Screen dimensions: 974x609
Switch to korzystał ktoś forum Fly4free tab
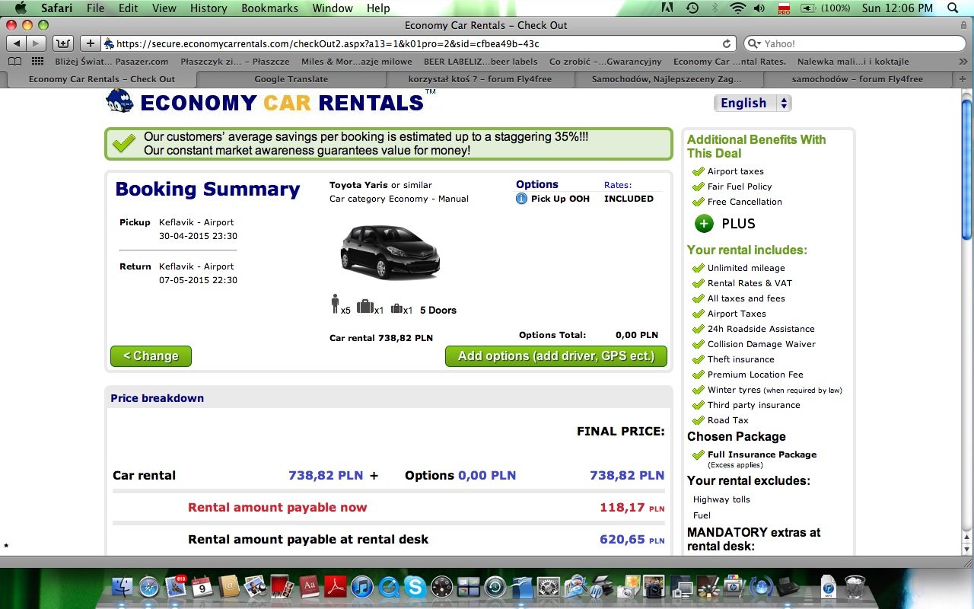[481, 79]
